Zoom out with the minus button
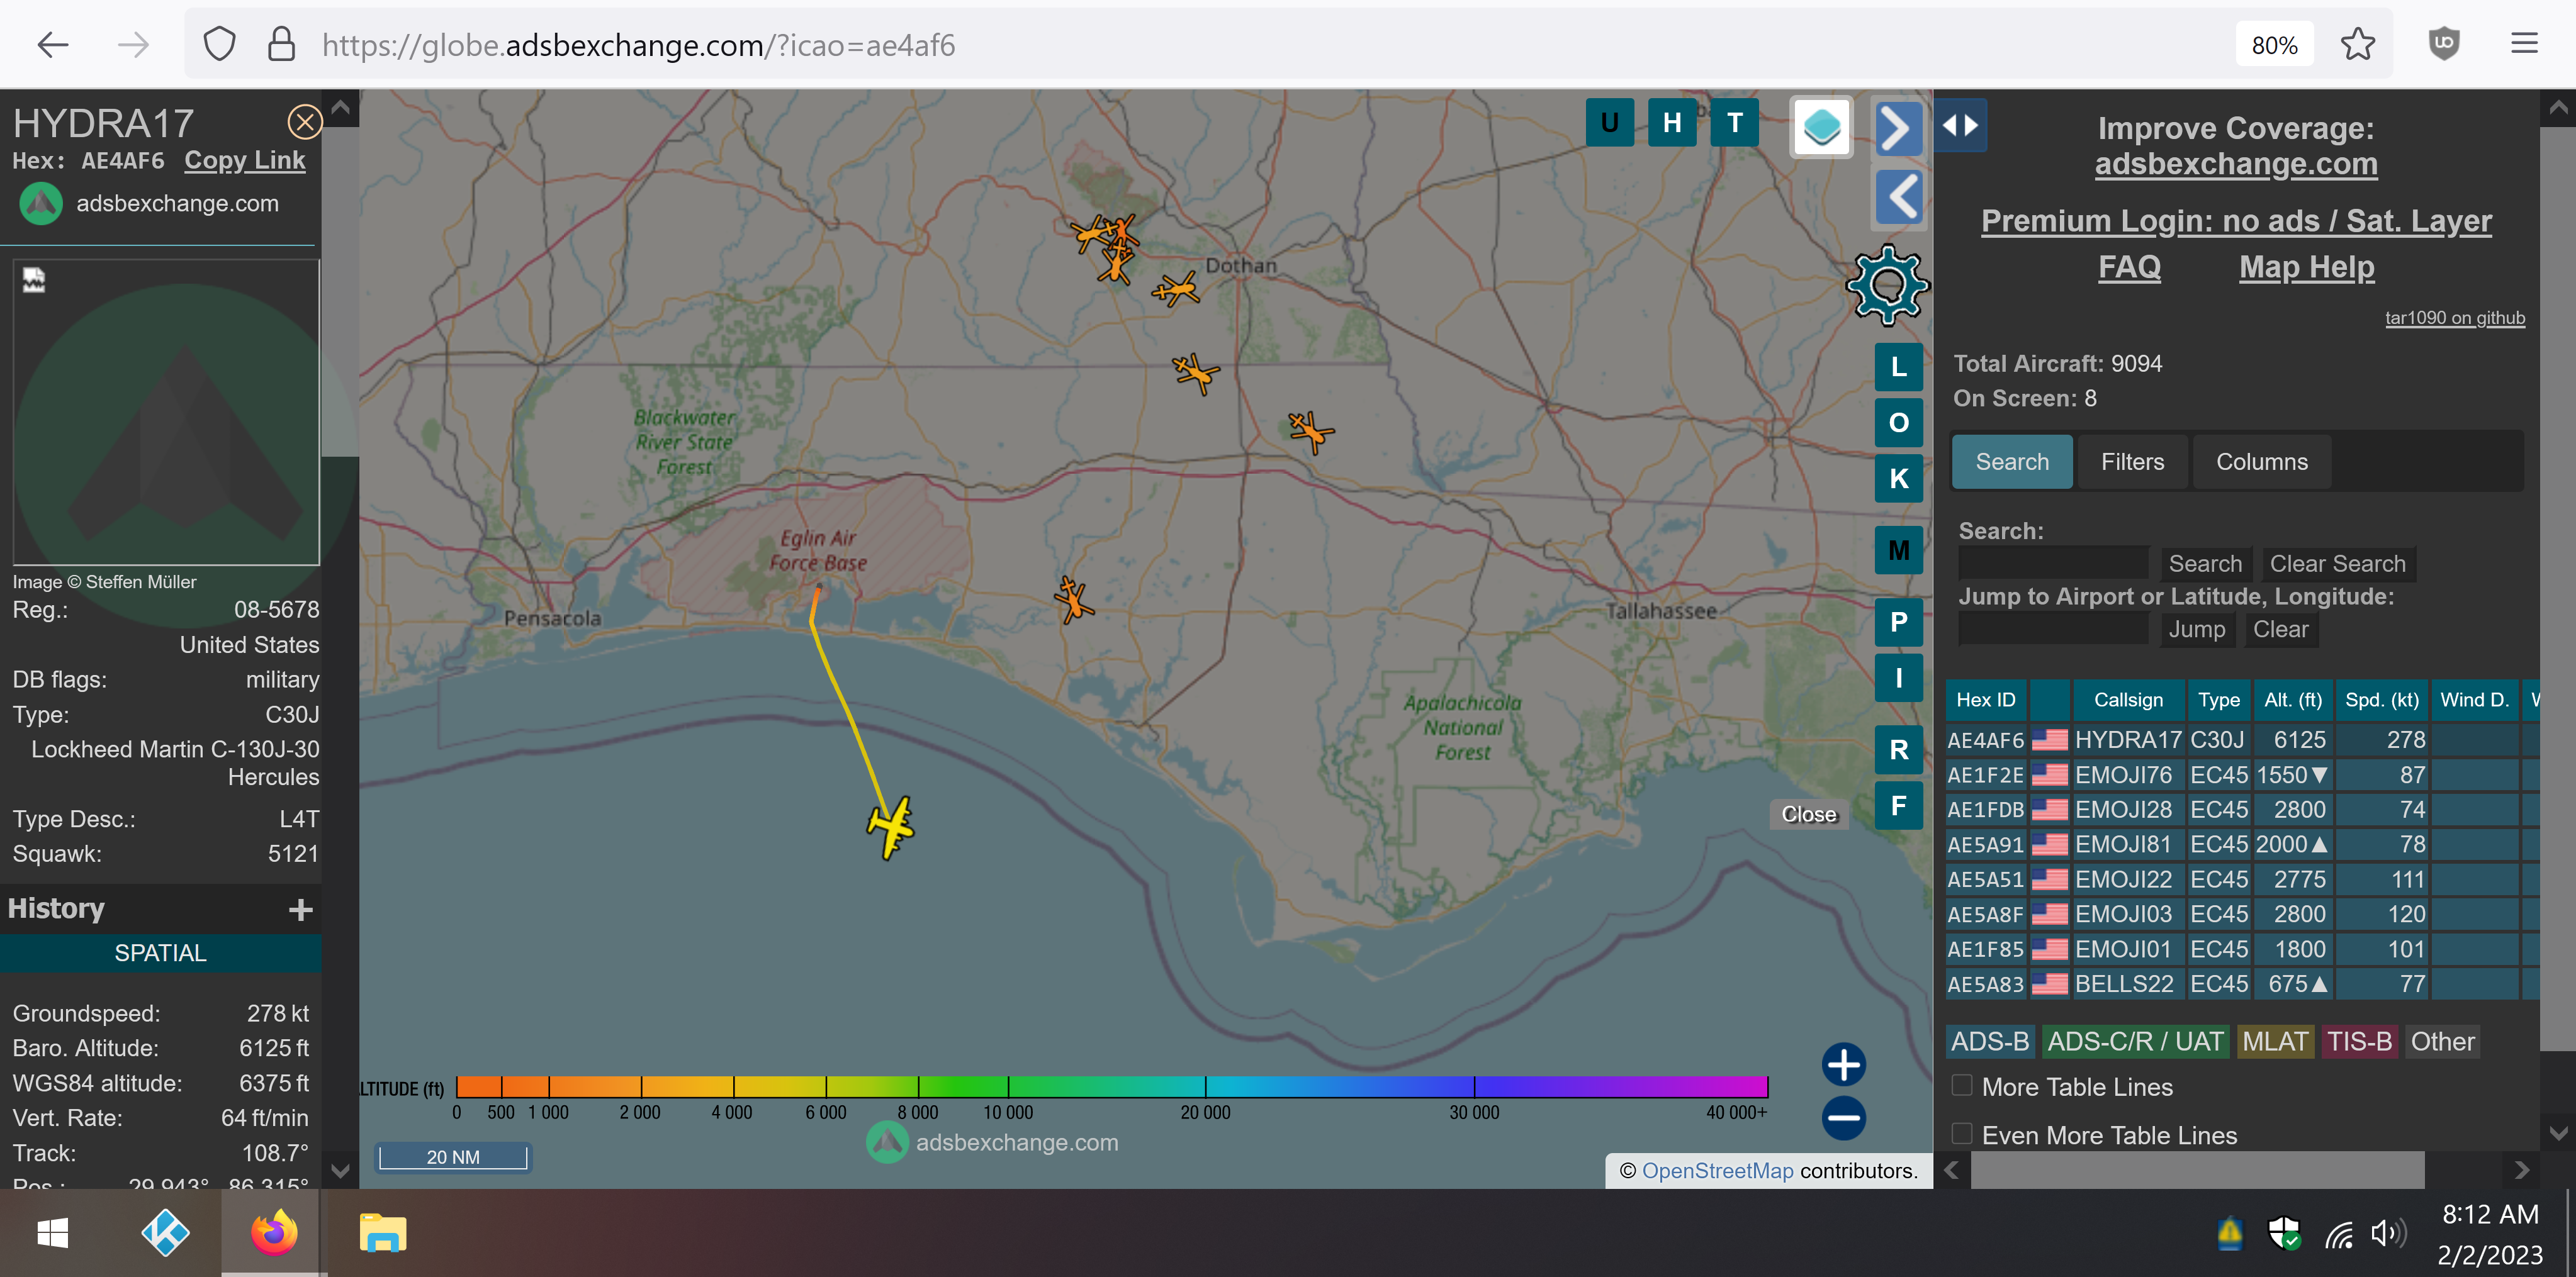 click(1843, 1118)
